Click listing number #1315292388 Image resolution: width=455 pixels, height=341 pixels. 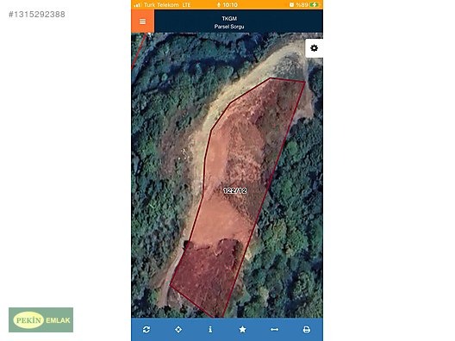[37, 14]
